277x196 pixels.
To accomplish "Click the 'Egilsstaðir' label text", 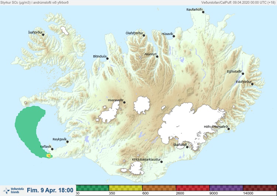I will click(x=235, y=71).
